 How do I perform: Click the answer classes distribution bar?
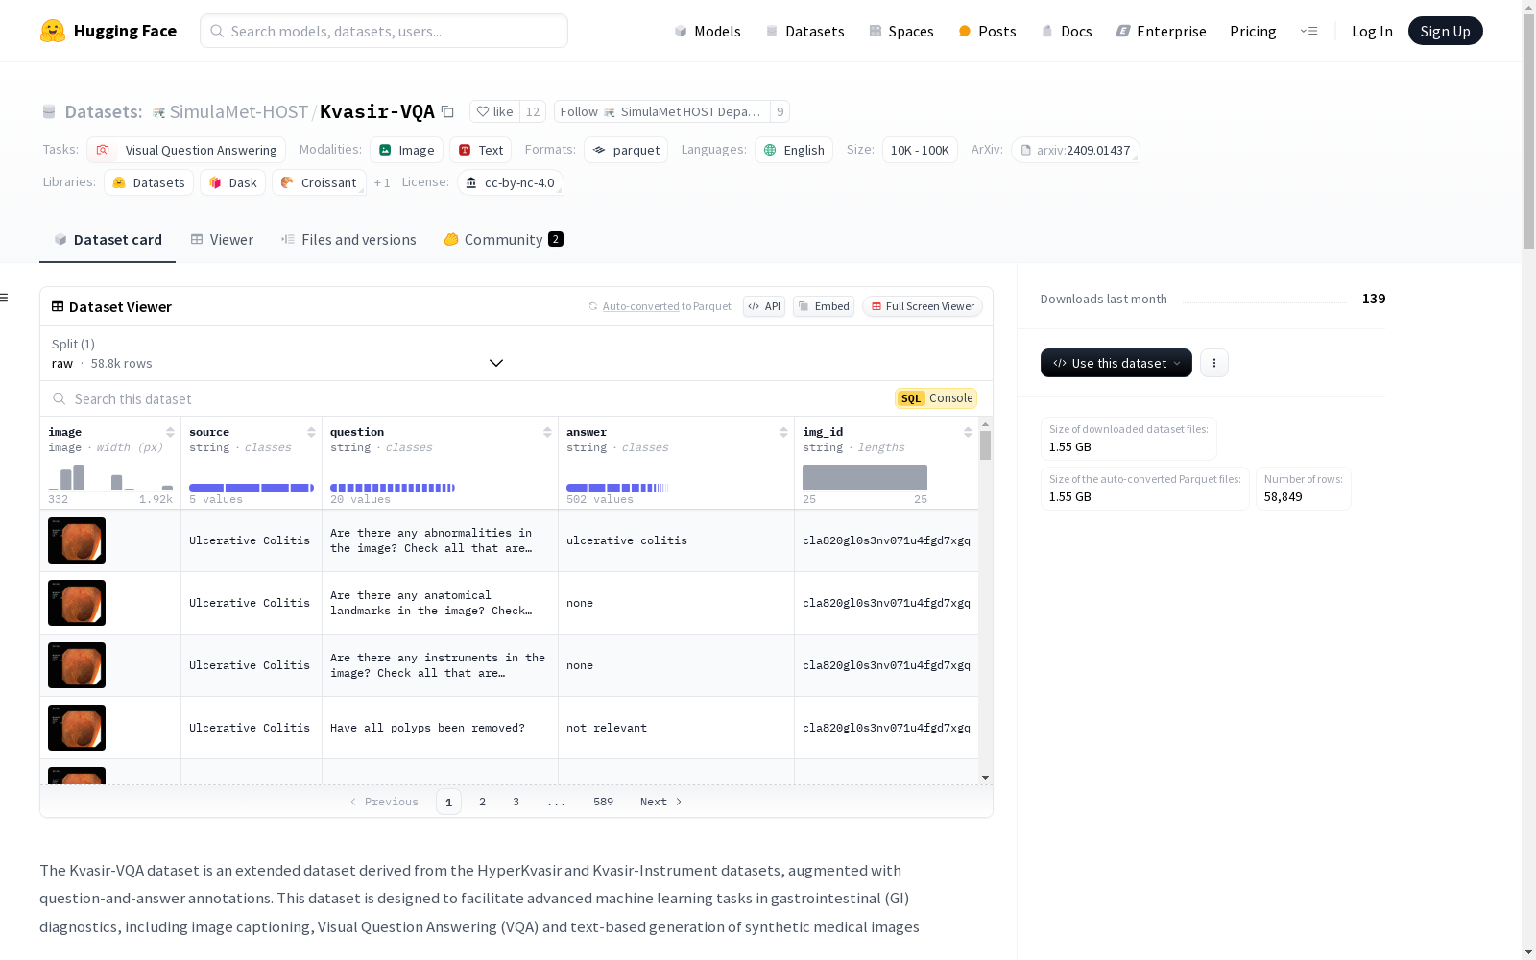[x=616, y=488]
